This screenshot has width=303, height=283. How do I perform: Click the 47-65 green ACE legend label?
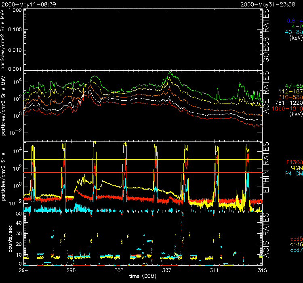tap(294, 86)
